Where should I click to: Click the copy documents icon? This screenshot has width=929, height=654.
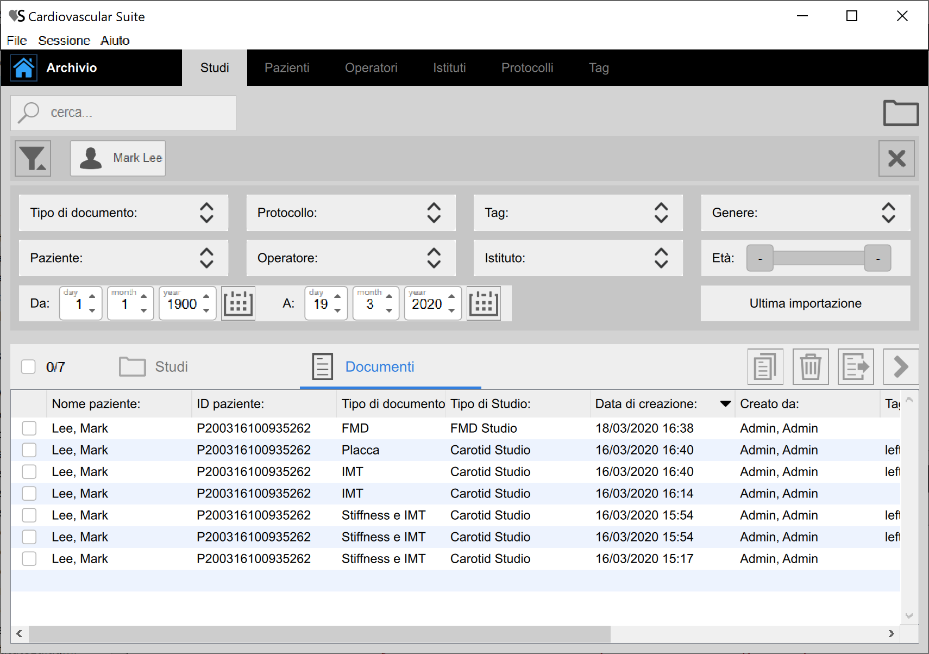click(765, 367)
